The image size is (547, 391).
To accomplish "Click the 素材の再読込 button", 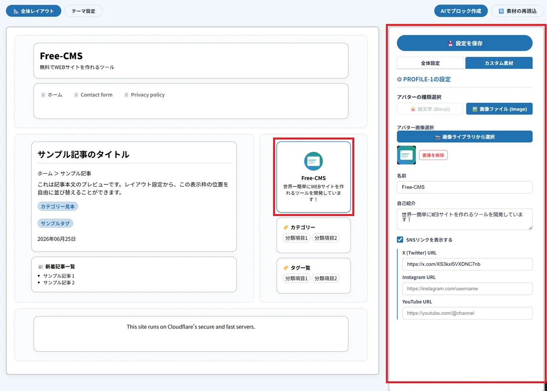I will (518, 11).
